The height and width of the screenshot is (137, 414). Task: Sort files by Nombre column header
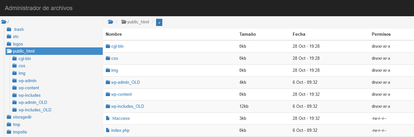coord(114,34)
